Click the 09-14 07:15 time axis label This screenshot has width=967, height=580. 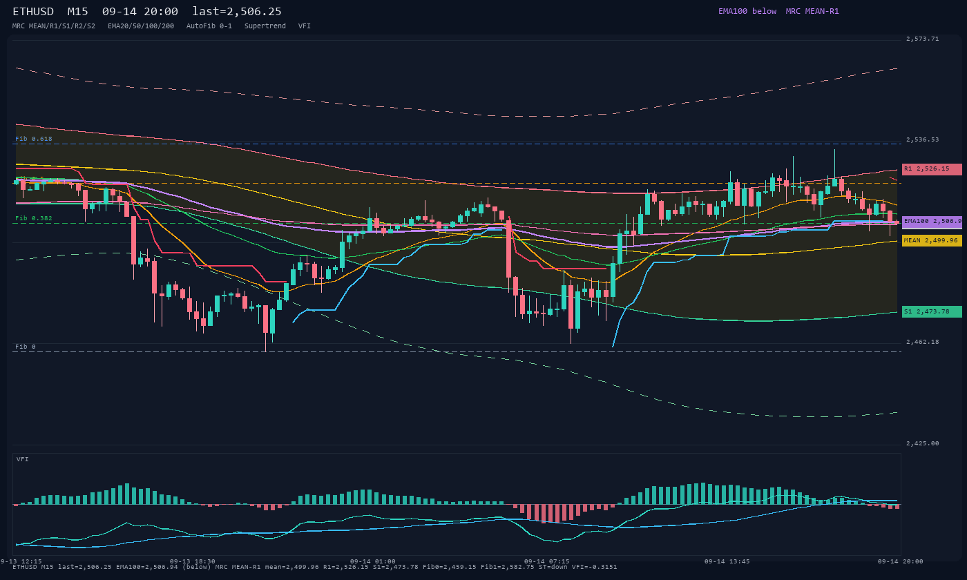click(x=547, y=561)
